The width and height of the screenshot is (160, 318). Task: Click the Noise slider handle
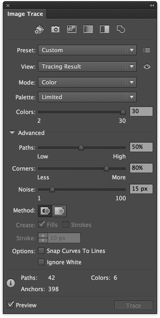[x=52, y=189]
